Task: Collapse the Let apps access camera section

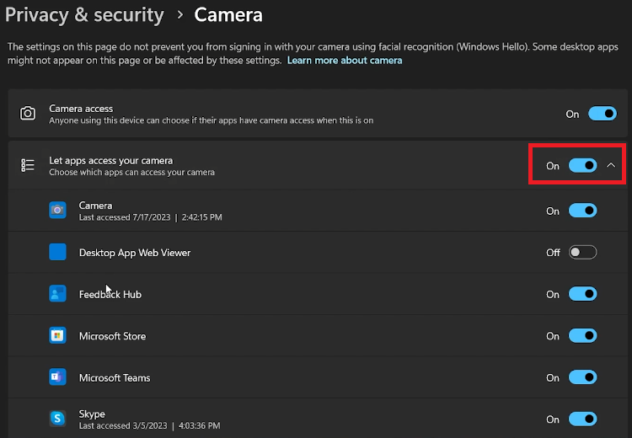Action: tap(612, 166)
